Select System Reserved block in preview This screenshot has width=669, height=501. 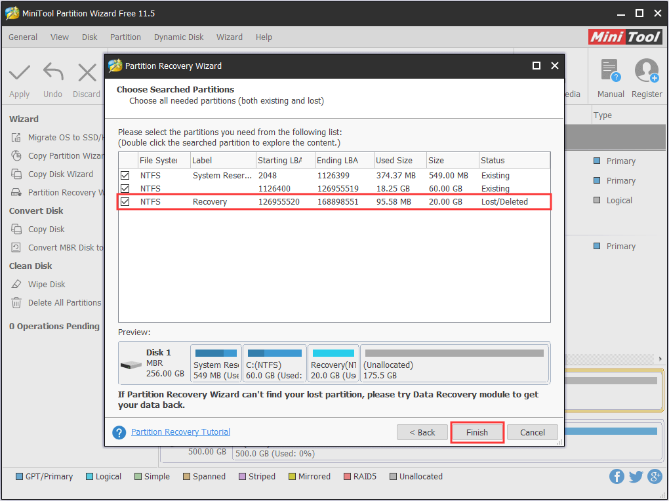pyautogui.click(x=216, y=363)
